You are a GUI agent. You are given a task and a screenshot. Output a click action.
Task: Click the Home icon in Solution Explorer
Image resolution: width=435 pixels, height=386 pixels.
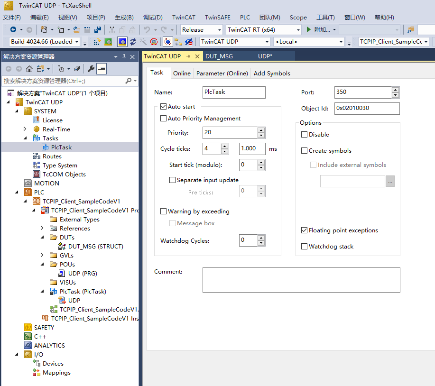(x=29, y=69)
